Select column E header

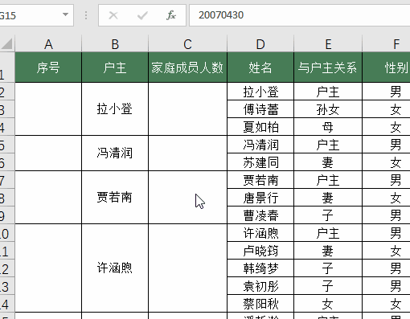point(328,43)
